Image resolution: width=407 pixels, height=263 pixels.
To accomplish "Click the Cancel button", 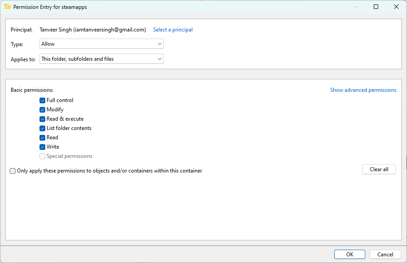I will [385, 255].
